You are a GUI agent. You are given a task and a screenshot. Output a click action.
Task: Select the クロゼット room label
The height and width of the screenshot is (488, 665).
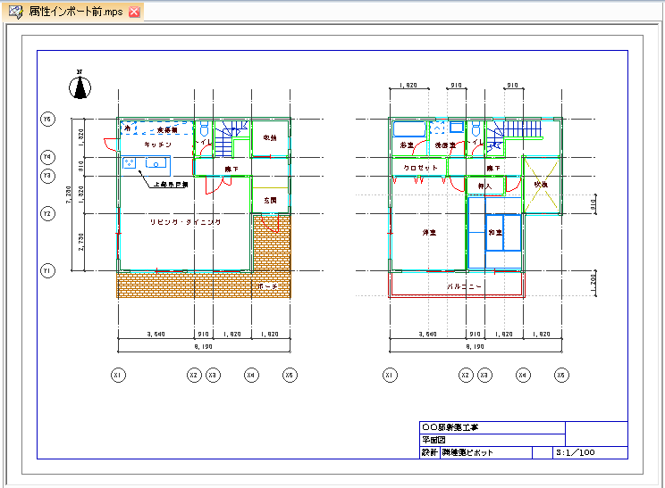(420, 168)
